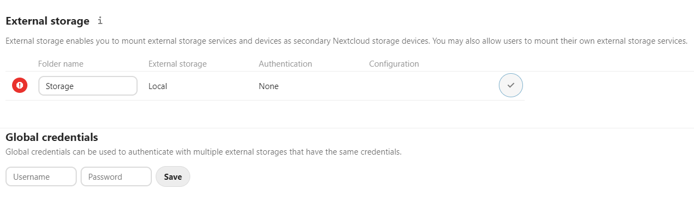Click the External storage description paragraph

(346, 41)
